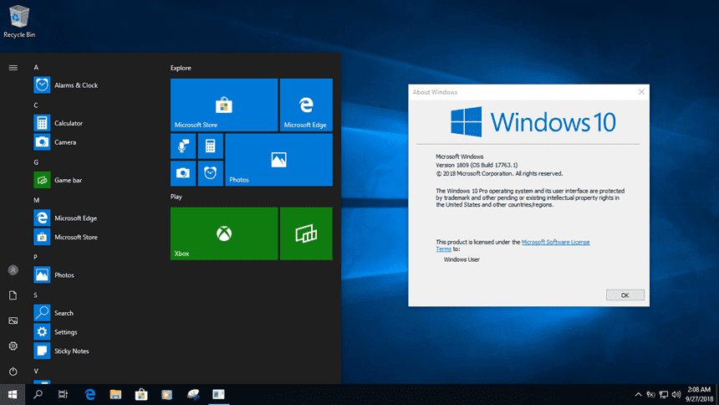Open taskbar Search magnifier
This screenshot has height=405, width=719.
click(38, 394)
